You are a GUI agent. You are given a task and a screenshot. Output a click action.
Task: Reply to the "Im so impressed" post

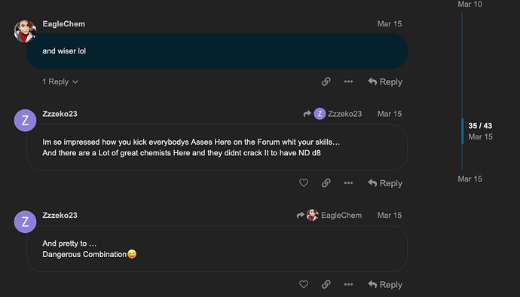(385, 183)
